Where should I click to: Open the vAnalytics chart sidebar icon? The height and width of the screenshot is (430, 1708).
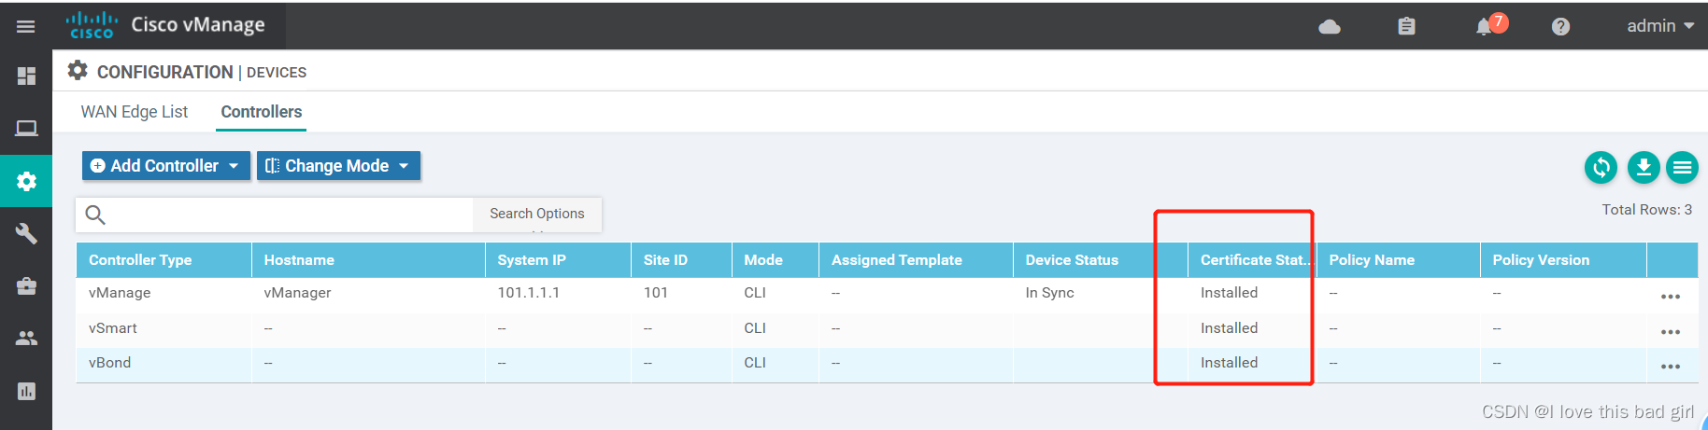point(26,391)
